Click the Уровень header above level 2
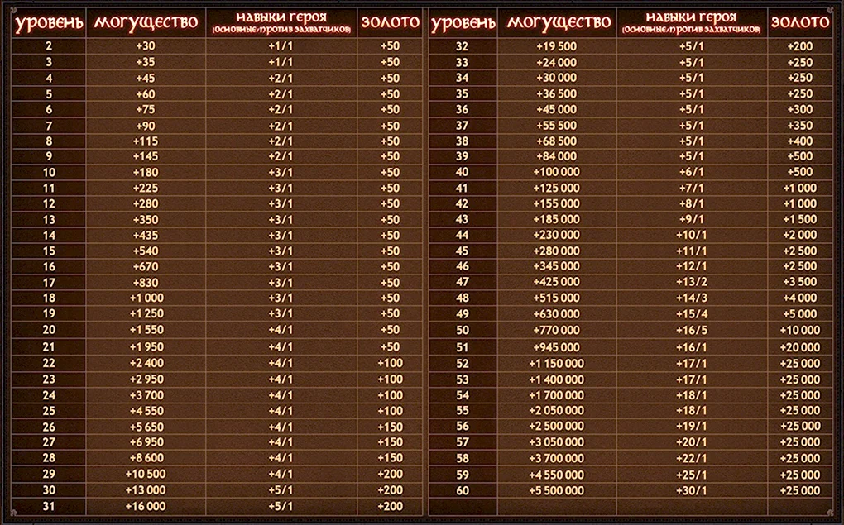The image size is (844, 525). [49, 24]
